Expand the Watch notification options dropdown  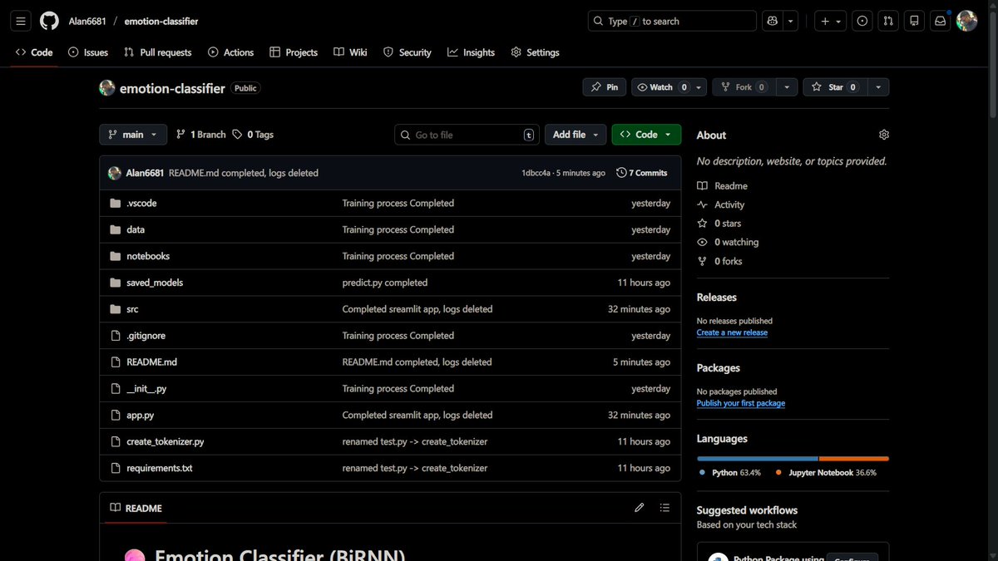(x=699, y=87)
